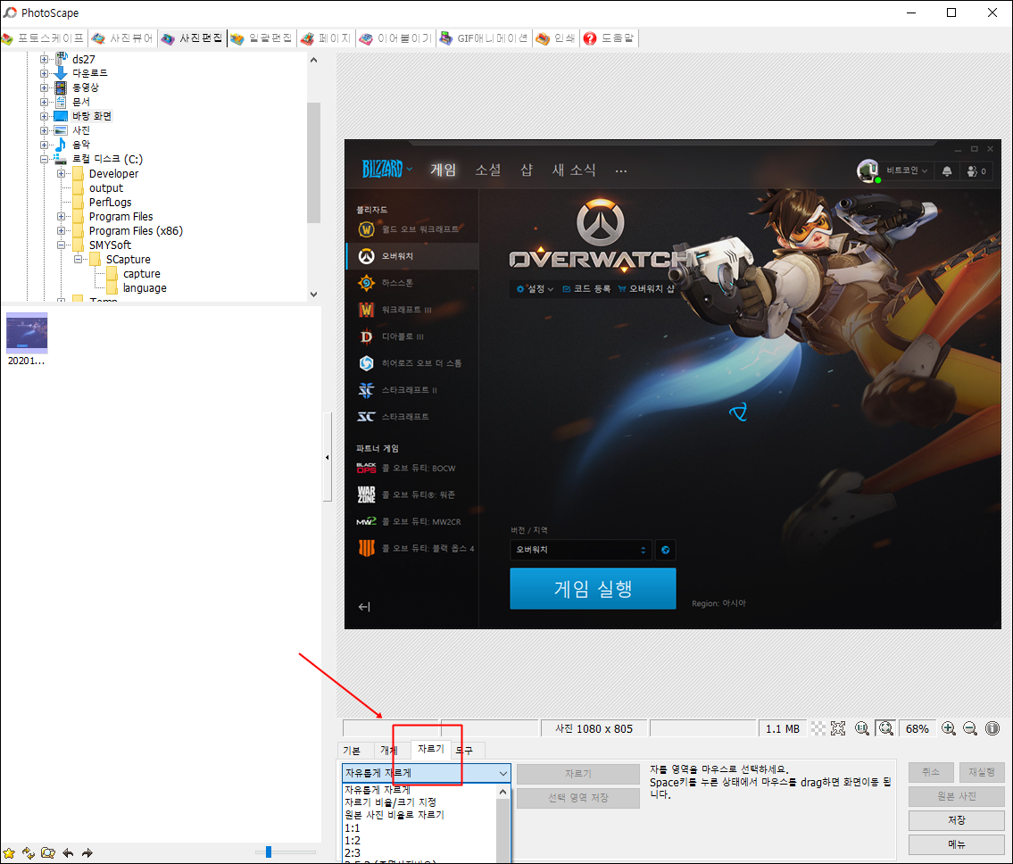Click the 자르기 crop button

578,774
